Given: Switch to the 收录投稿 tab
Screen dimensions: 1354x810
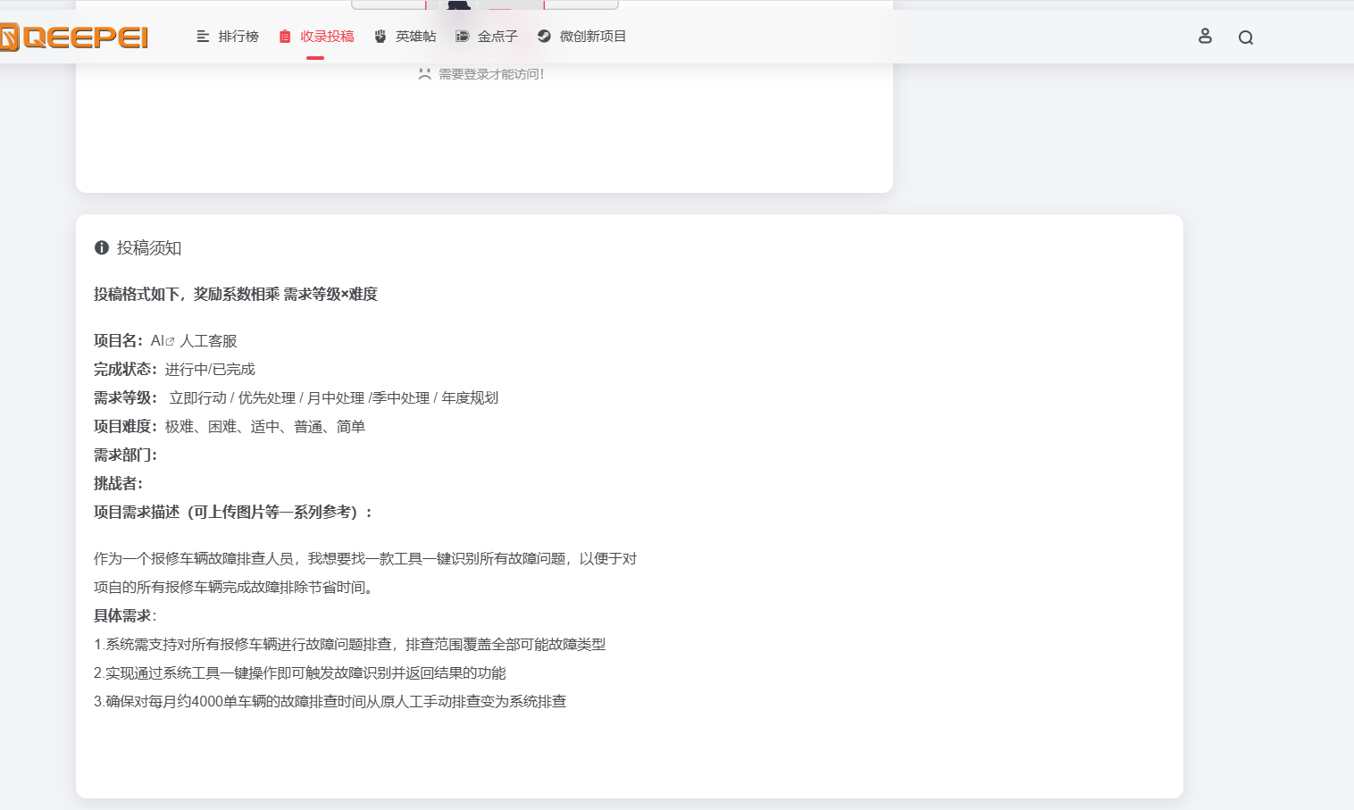Looking at the screenshot, I should [326, 36].
